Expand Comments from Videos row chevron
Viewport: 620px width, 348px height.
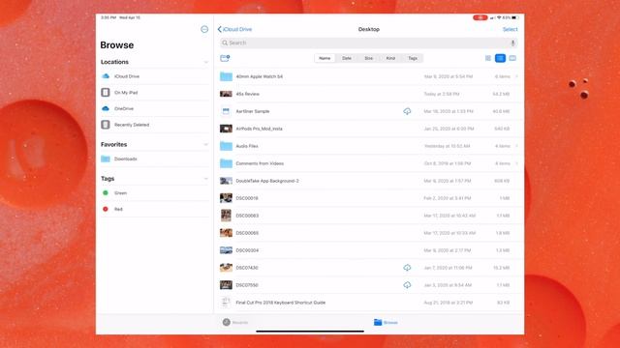pyautogui.click(x=516, y=163)
